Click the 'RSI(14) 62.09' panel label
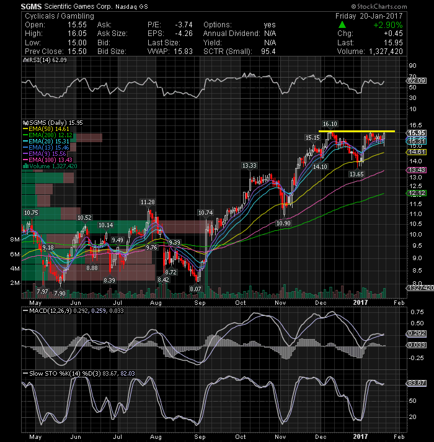Image resolution: width=434 pixels, height=442 pixels. 48,60
